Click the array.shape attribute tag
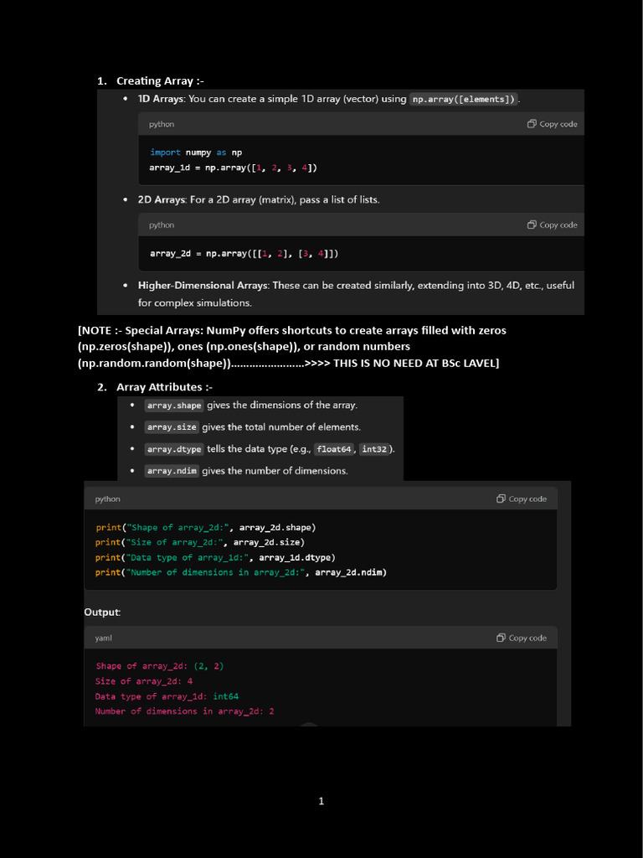The height and width of the screenshot is (858, 643). click(174, 406)
